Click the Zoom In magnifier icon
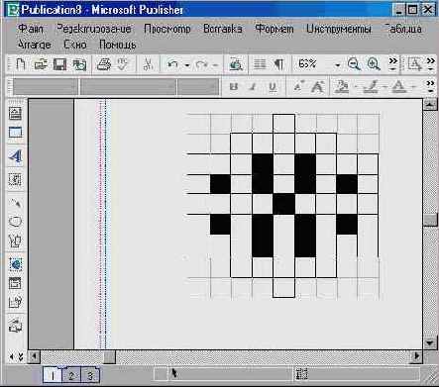The image size is (439, 387). click(374, 64)
